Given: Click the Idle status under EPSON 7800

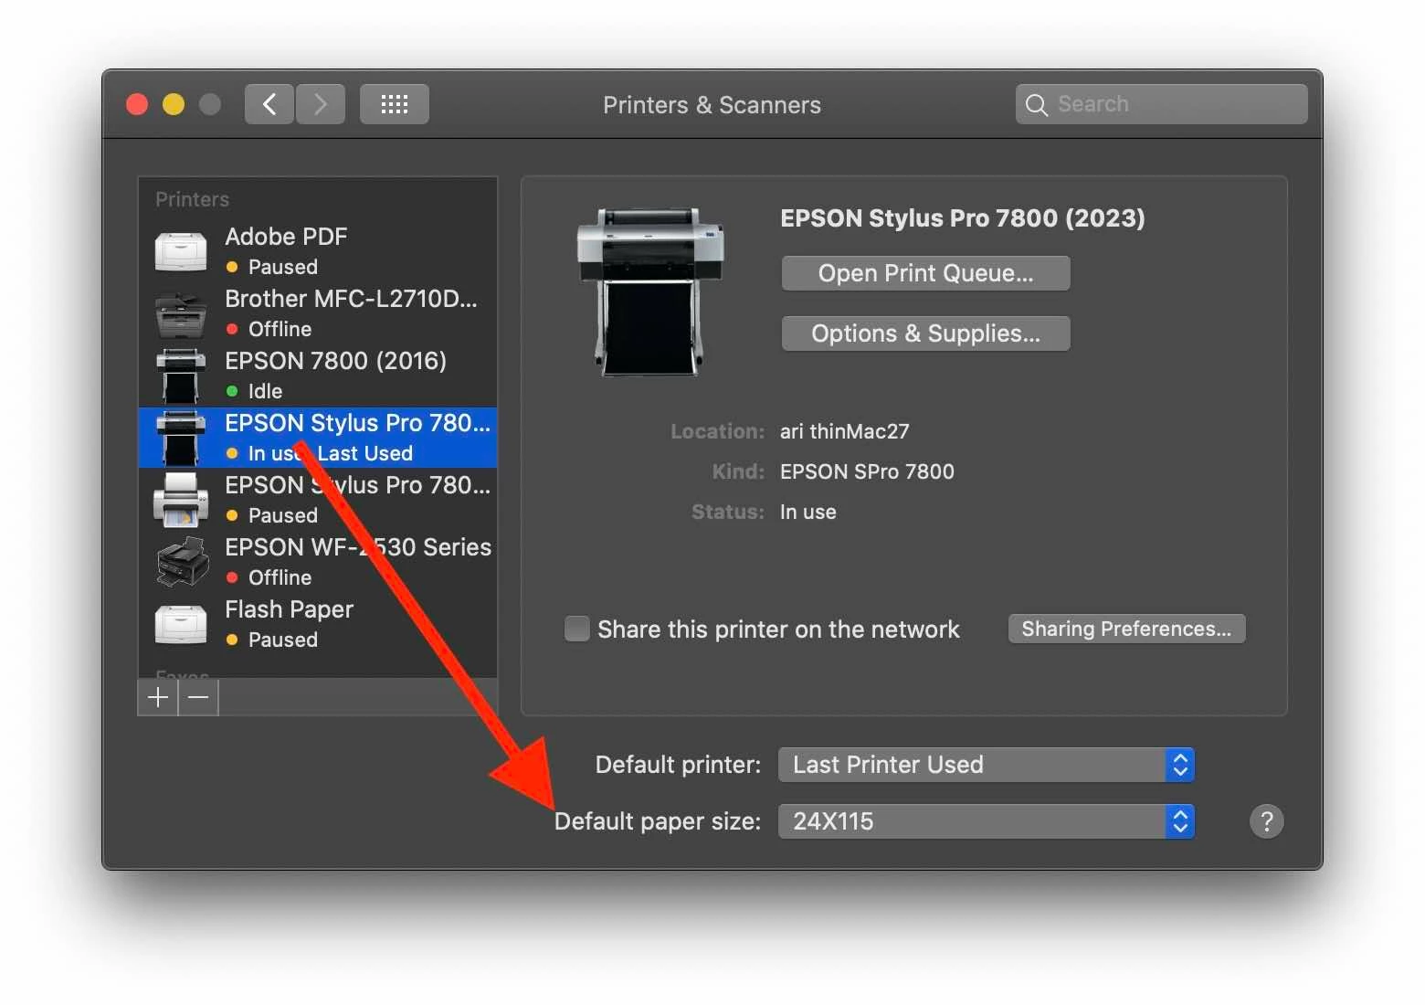Looking at the screenshot, I should point(265,391).
